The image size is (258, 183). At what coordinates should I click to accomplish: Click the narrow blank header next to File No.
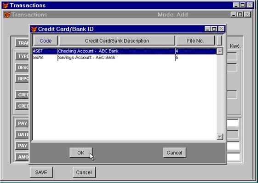[219, 41]
